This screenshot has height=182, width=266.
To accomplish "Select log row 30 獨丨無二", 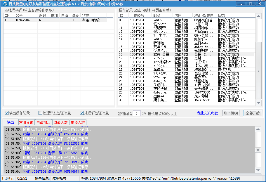I will [x=186, y=100].
